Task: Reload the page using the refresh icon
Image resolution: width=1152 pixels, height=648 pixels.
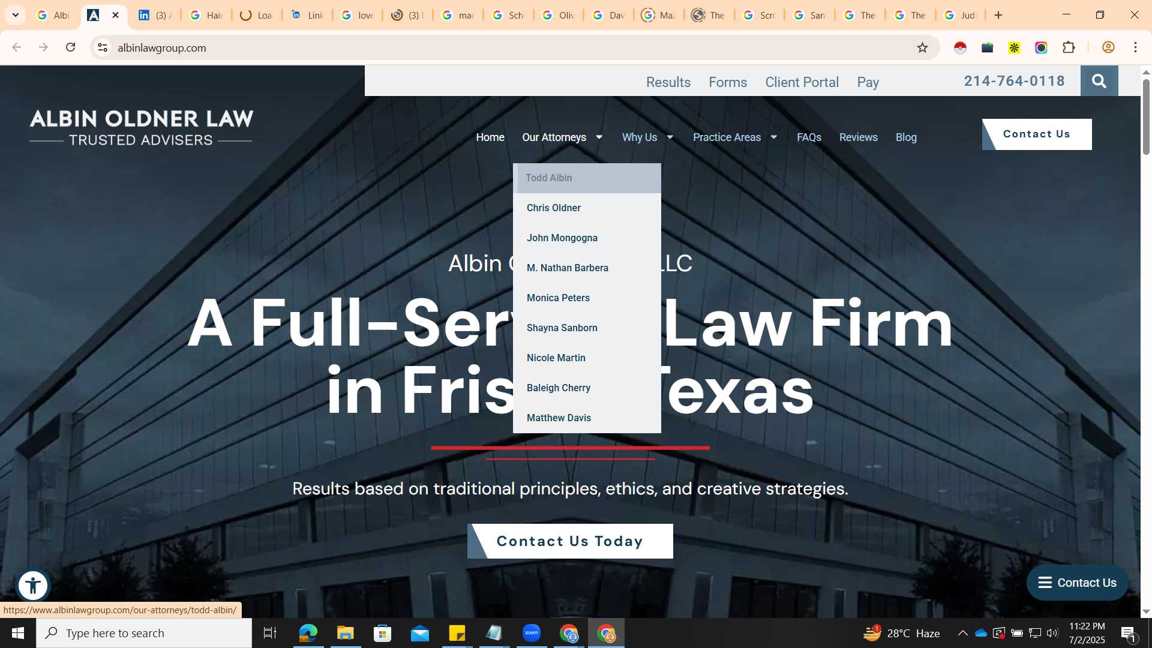Action: 70,47
